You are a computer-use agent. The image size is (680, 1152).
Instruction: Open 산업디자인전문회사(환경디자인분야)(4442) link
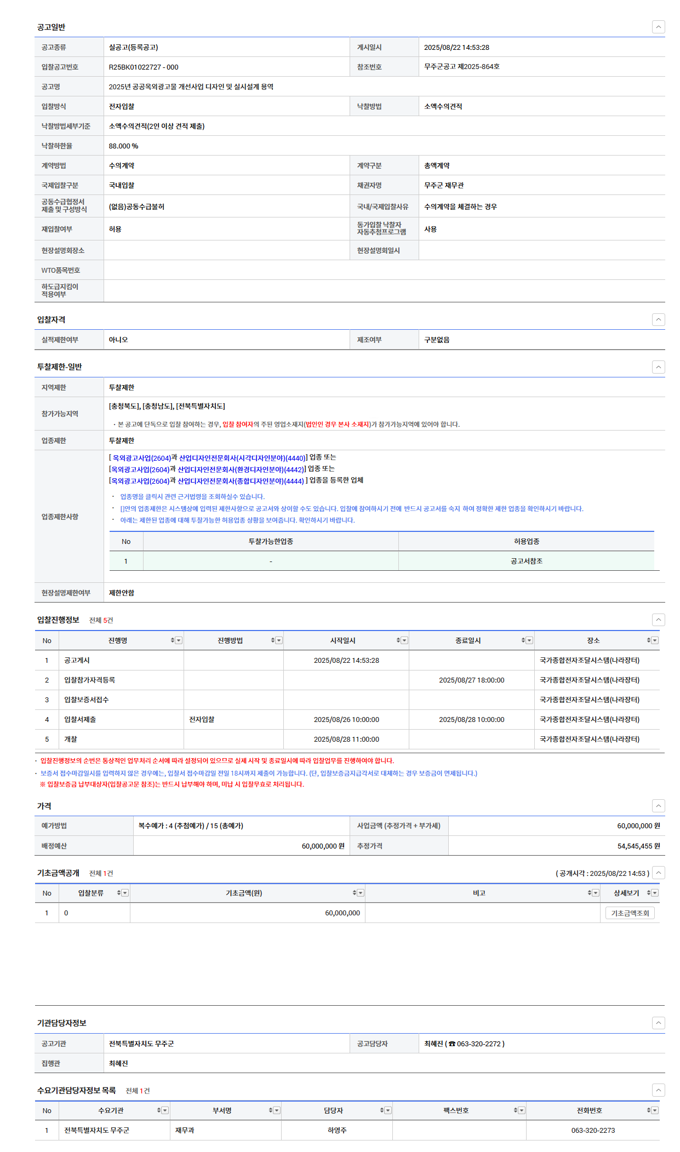(241, 469)
